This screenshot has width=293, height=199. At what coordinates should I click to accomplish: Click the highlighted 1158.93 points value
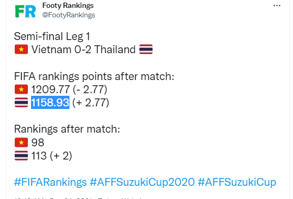click(50, 102)
